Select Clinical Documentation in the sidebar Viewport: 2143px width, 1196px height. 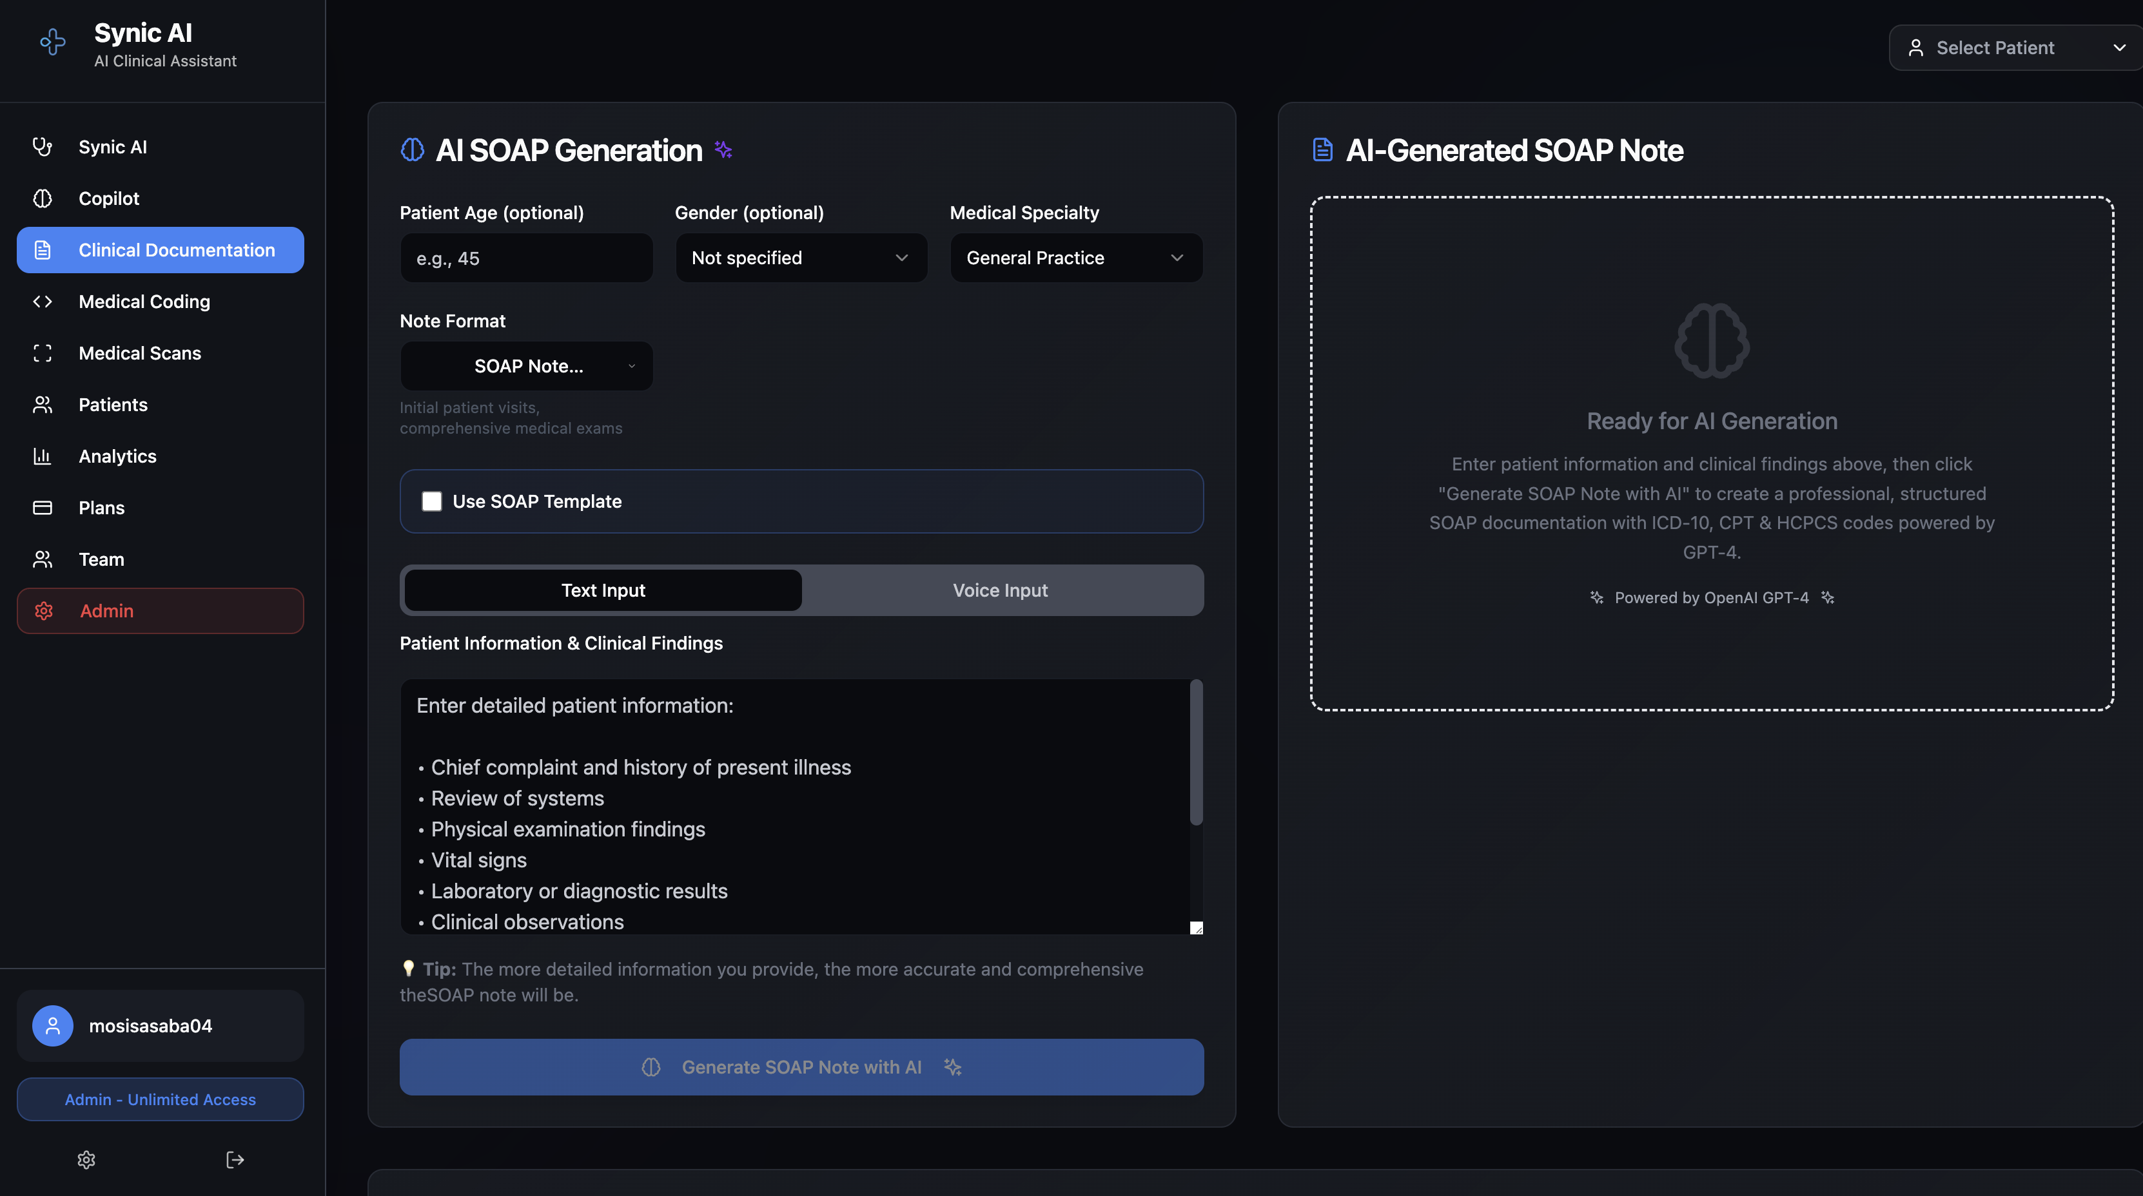(x=160, y=249)
